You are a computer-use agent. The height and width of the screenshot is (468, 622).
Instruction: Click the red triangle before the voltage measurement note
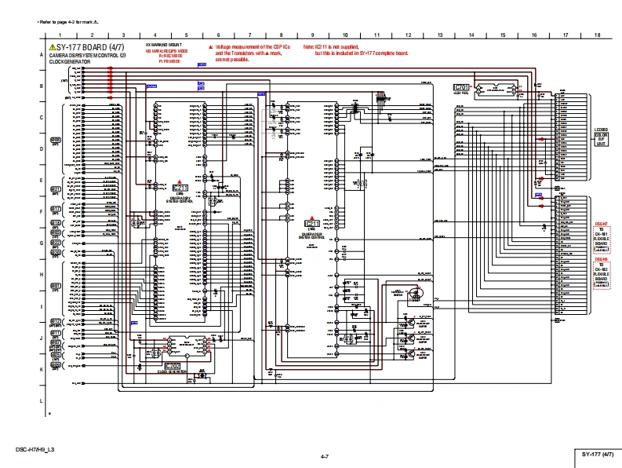point(210,48)
